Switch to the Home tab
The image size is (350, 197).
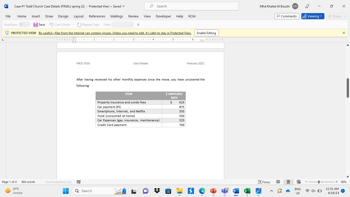(x=22, y=16)
